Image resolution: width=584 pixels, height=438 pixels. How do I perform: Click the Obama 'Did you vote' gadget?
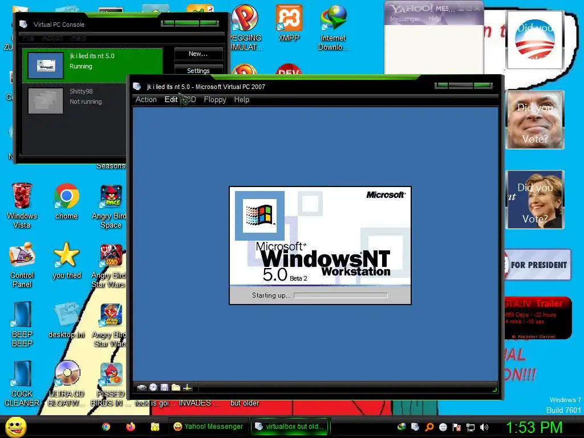click(535, 40)
